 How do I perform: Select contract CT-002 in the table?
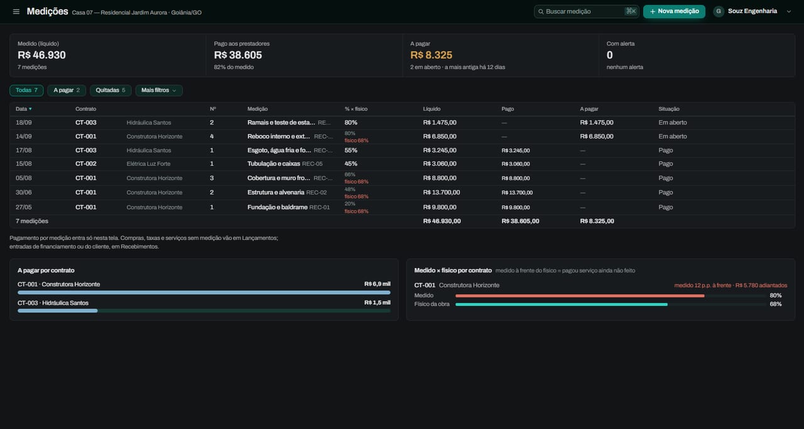(86, 164)
